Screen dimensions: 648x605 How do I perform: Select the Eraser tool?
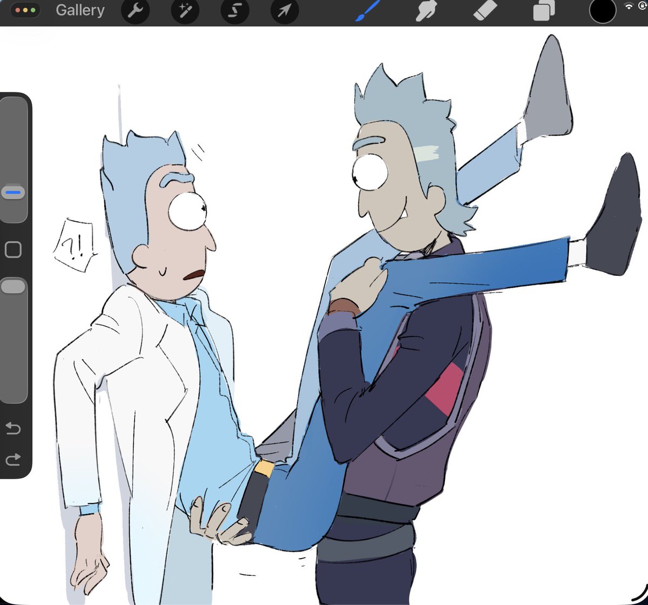484,11
